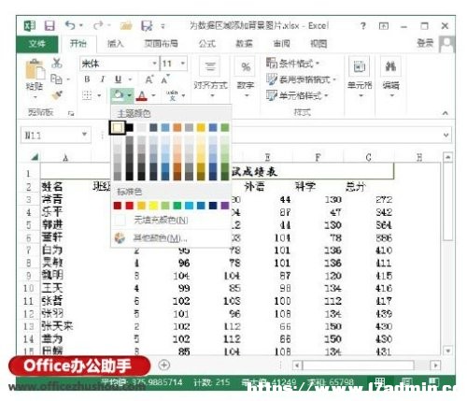Click the Open folder icon in quick access toolbar
This screenshot has height=401, width=467.
(x=126, y=25)
